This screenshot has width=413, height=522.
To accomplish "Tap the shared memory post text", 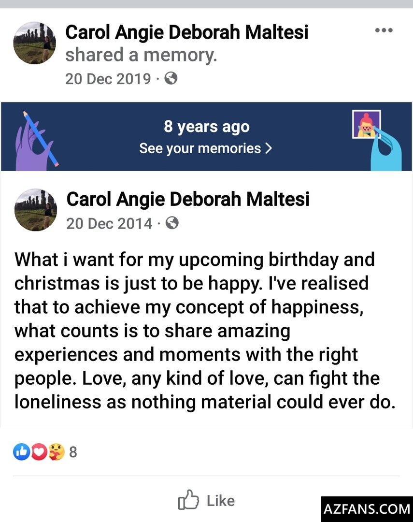I will 205,331.
